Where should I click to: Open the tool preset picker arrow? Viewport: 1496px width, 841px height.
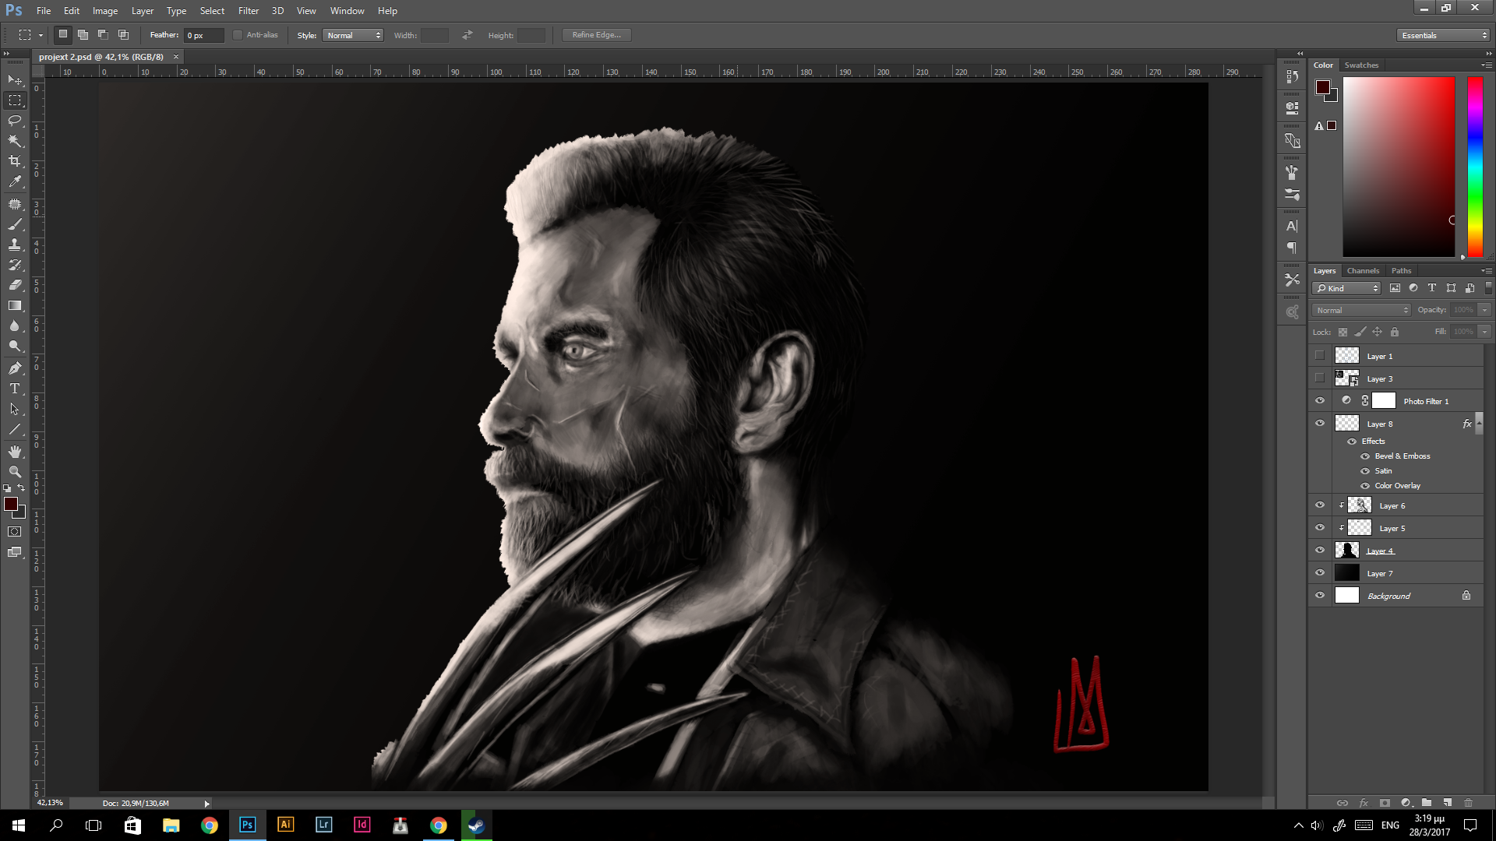(41, 35)
